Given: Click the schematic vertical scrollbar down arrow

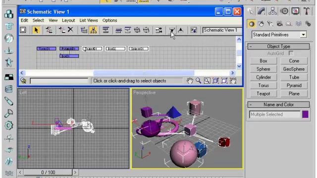Looking at the screenshot, I should [239, 66].
